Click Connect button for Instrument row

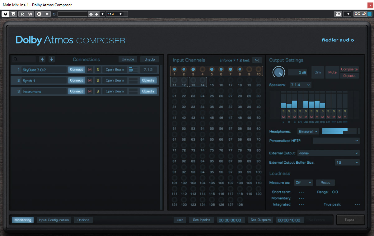[77, 91]
